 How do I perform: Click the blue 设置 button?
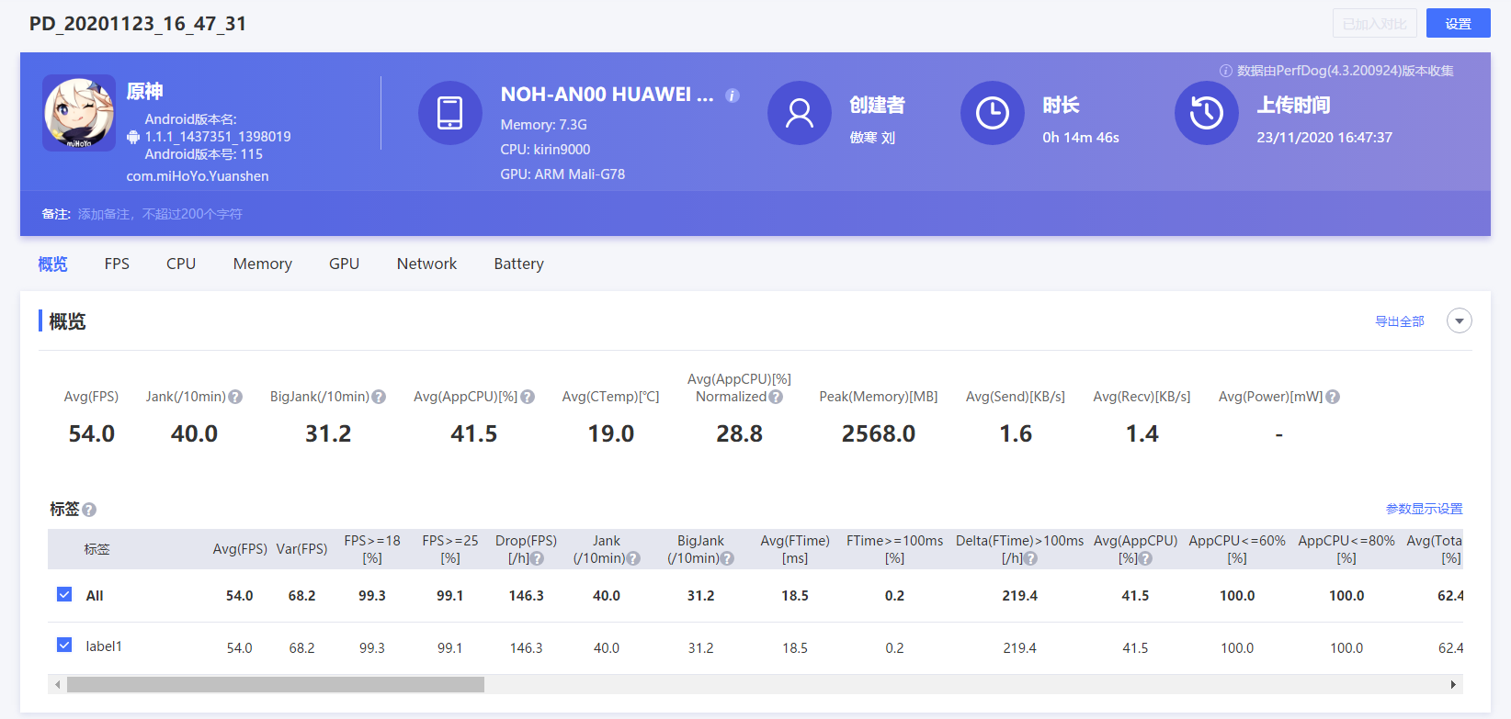pyautogui.click(x=1459, y=23)
